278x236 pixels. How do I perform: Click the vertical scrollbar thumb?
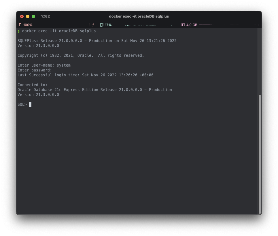tap(260, 154)
